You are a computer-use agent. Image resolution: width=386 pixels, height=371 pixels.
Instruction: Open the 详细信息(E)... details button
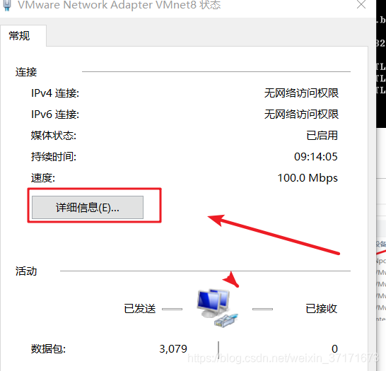tap(88, 207)
